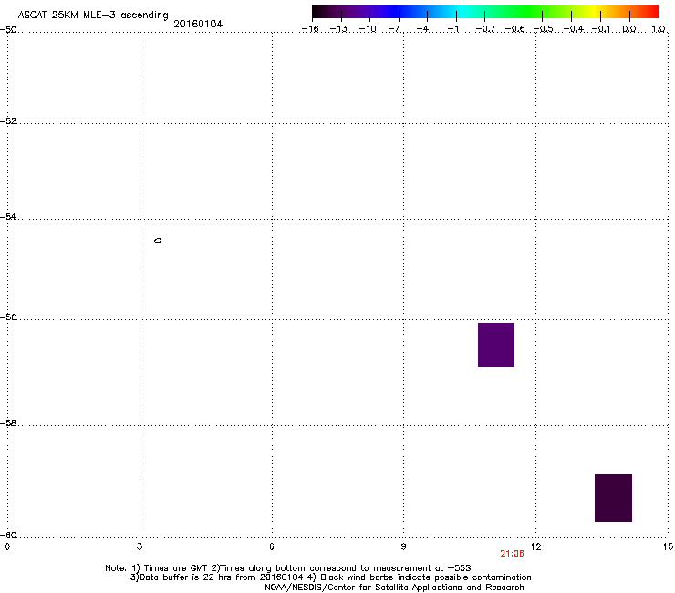Click the colorbar tick label -16
This screenshot has width=675, height=593.
pos(310,29)
